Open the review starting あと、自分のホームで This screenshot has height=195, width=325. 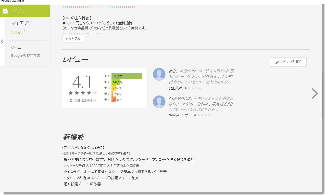[x=201, y=76]
